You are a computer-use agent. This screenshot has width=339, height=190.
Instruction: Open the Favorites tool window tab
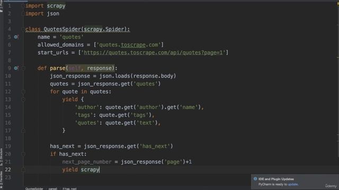1,179
